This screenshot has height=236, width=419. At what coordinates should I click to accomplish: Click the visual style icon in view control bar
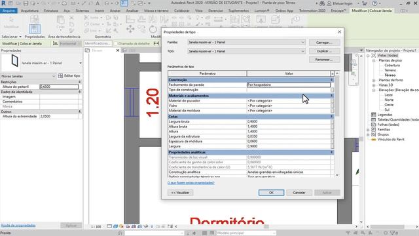[x=115, y=226]
